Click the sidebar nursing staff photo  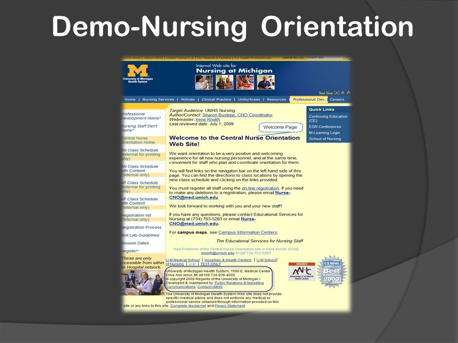click(x=143, y=282)
